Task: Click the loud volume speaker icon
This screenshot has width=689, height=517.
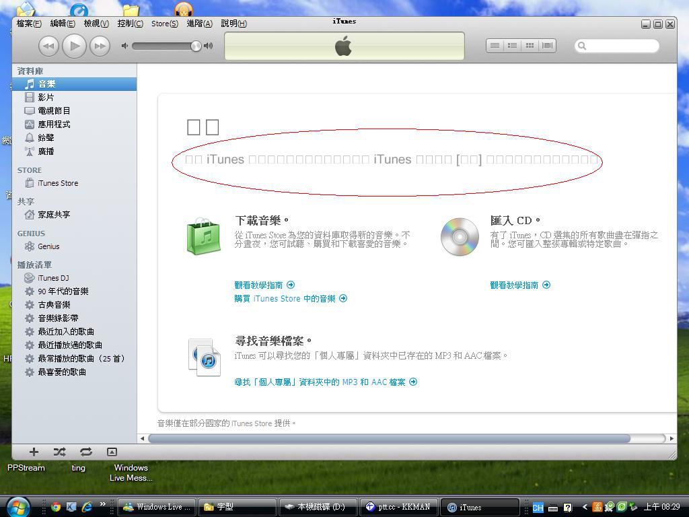Action: [209, 46]
